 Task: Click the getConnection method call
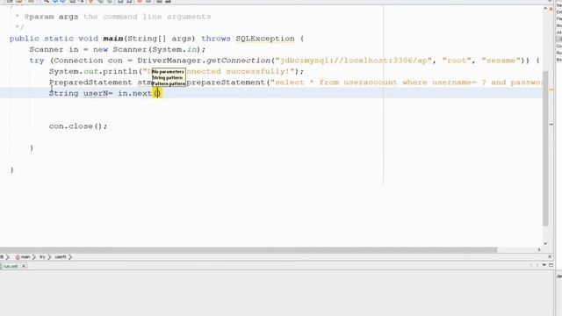point(238,61)
